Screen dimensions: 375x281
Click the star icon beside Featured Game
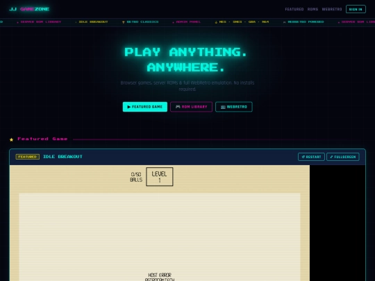tap(12, 139)
